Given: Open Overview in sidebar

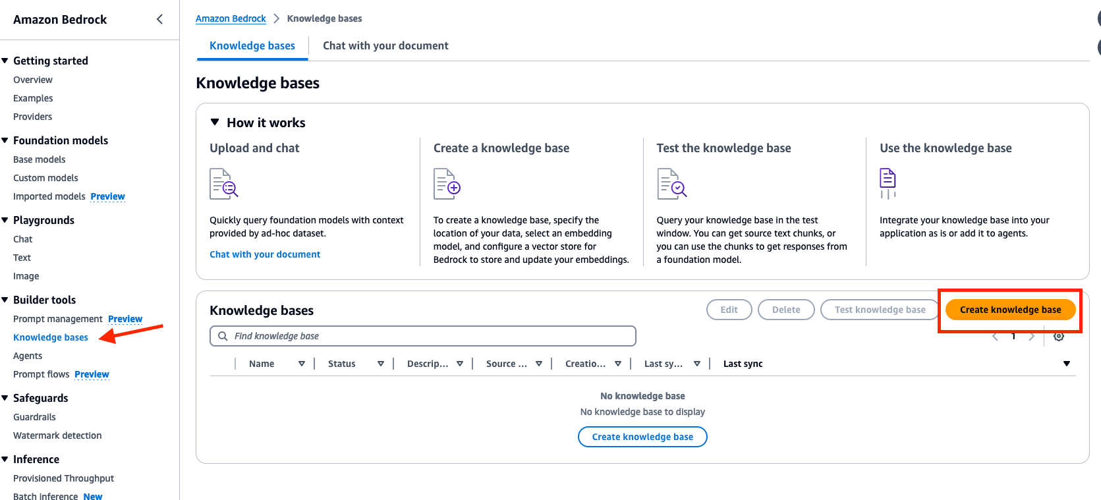Looking at the screenshot, I should [33, 80].
